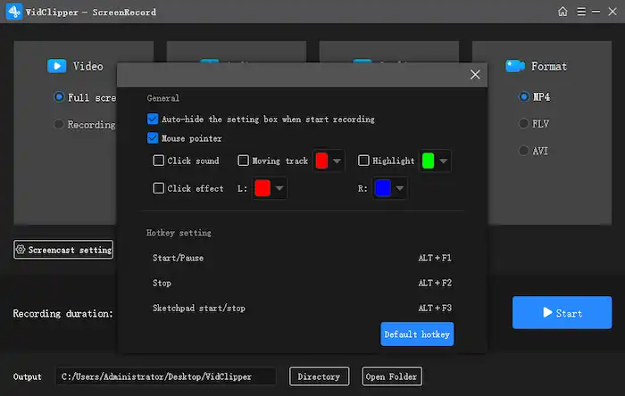Open the hamburger menu icon
This screenshot has height=396, width=625.
581,12
